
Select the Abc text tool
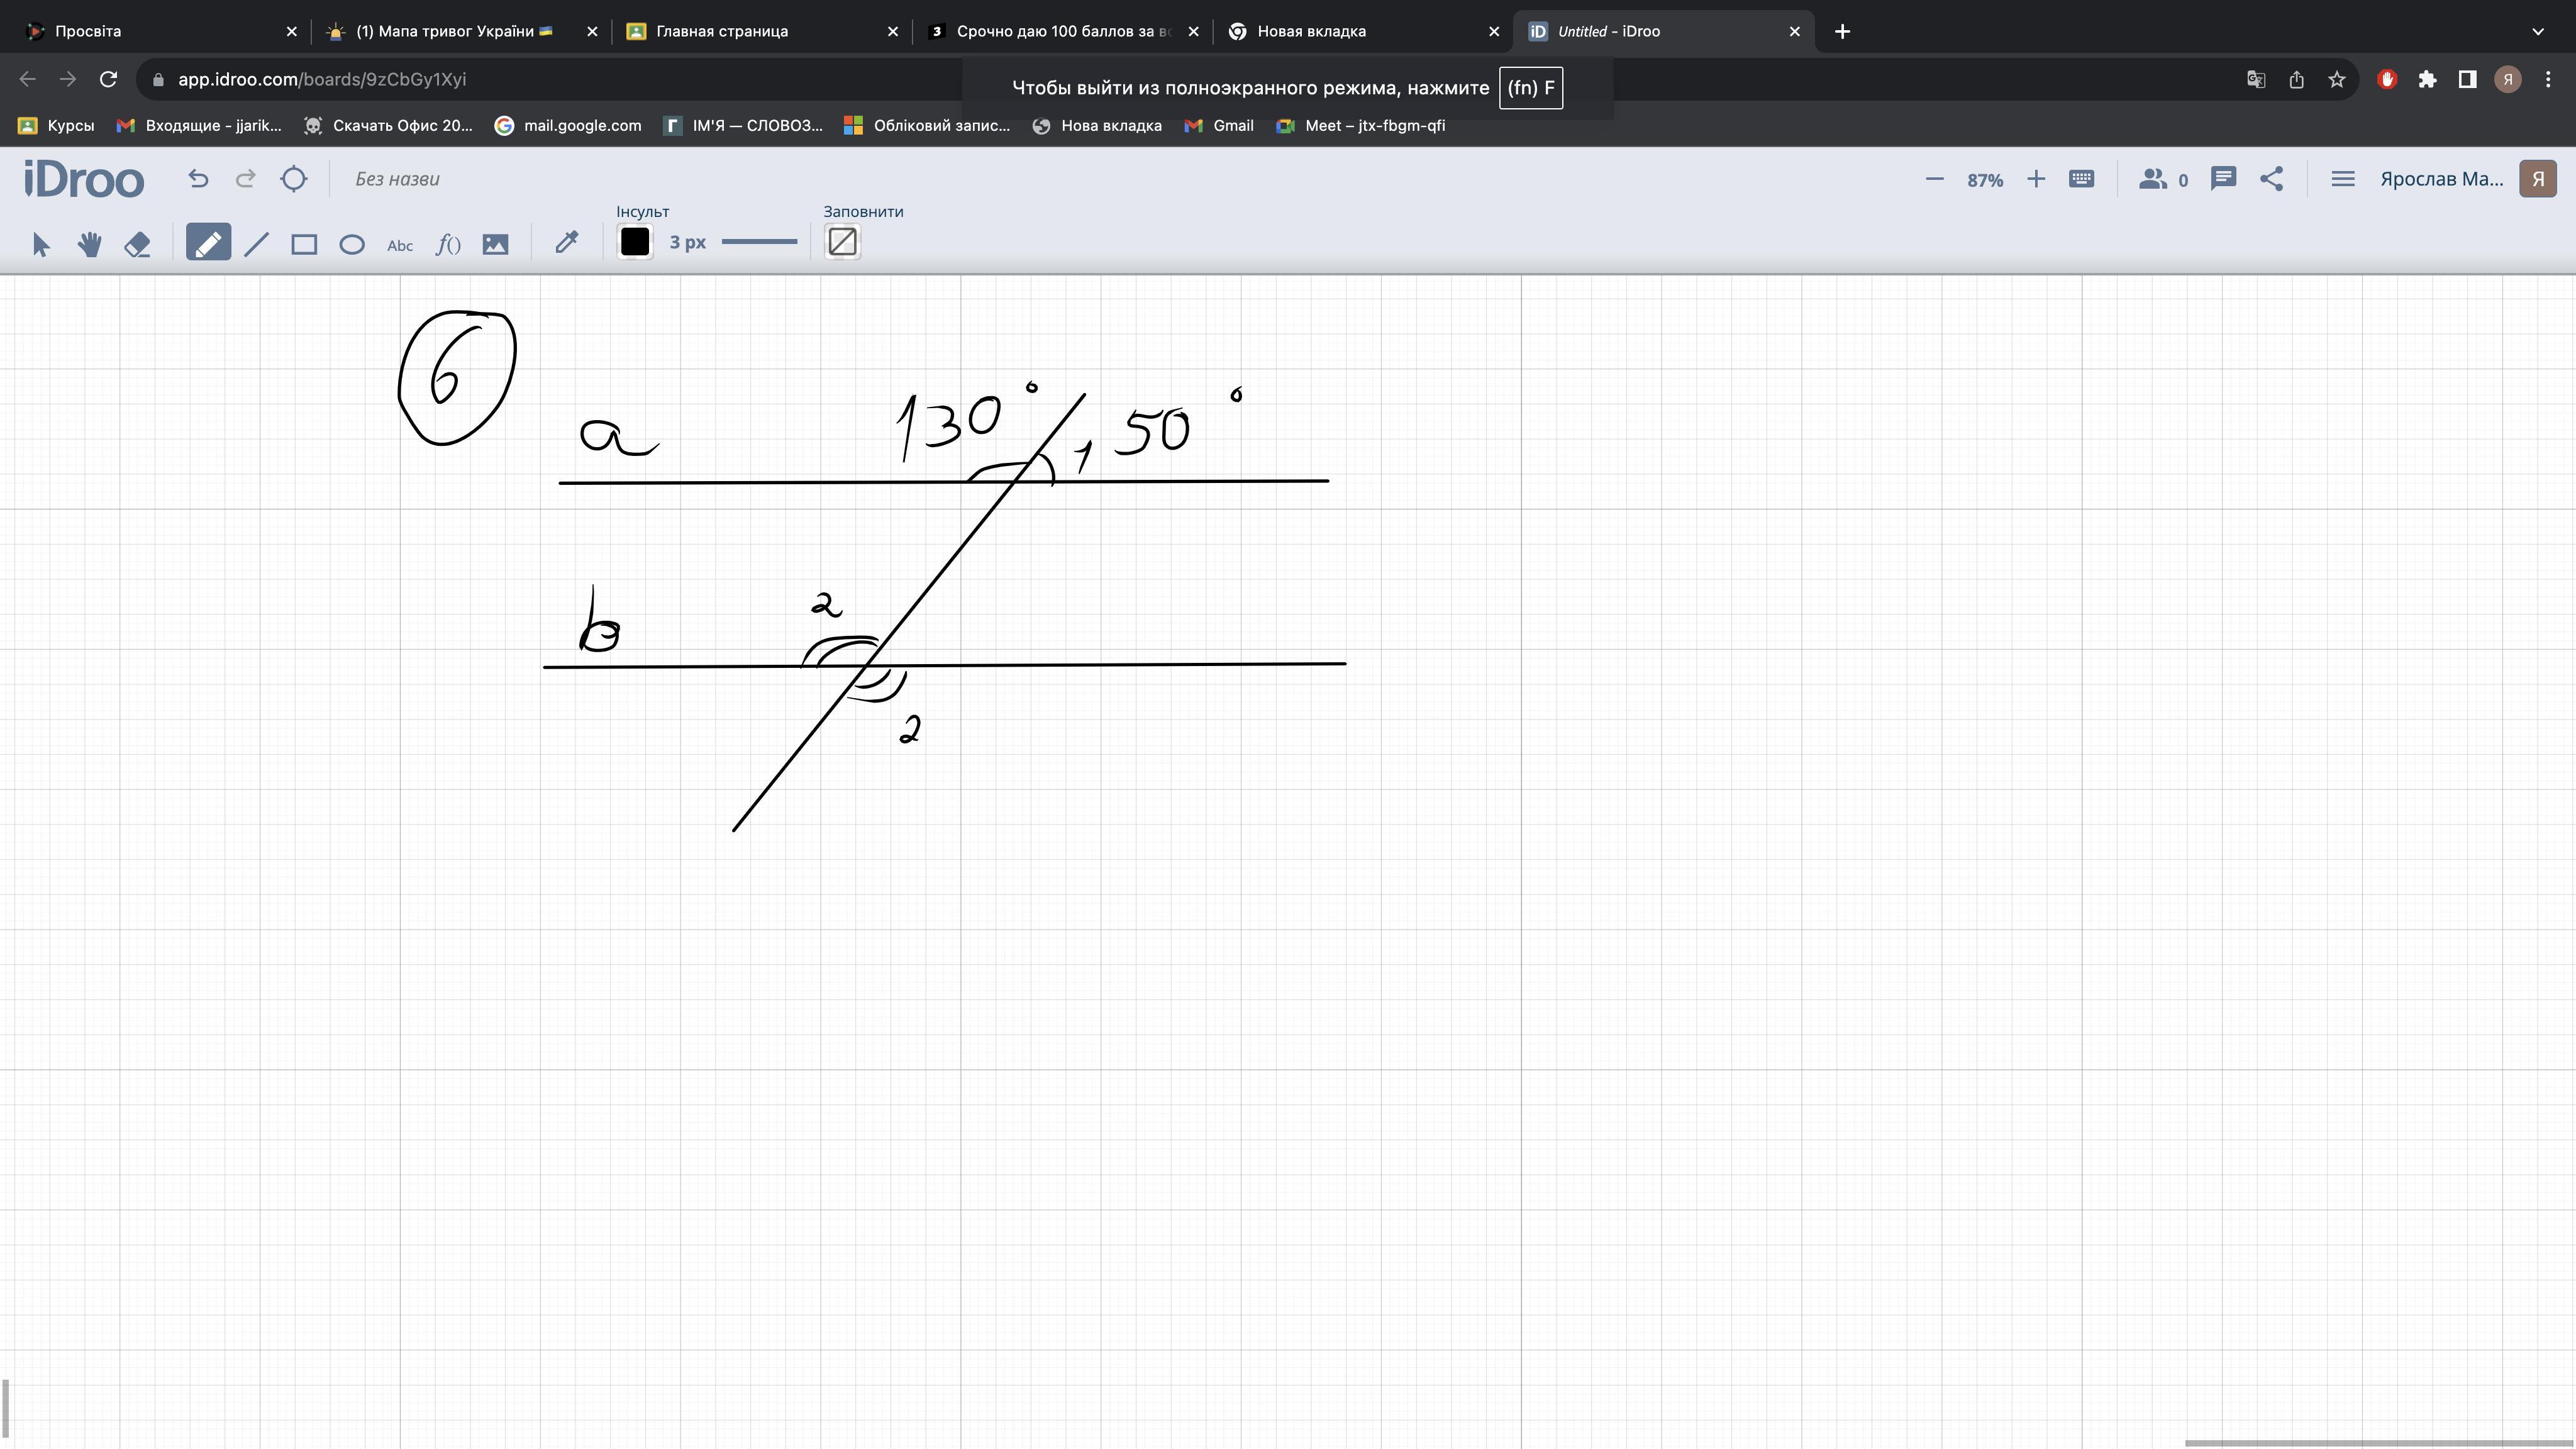(x=400, y=245)
